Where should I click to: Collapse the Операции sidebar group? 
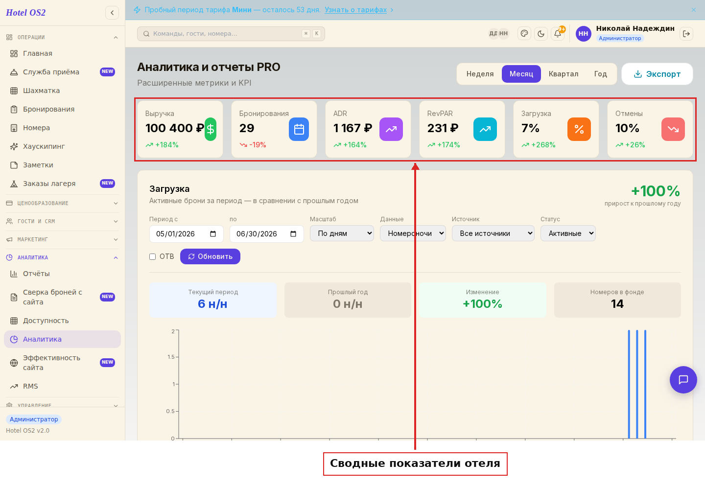tap(62, 37)
